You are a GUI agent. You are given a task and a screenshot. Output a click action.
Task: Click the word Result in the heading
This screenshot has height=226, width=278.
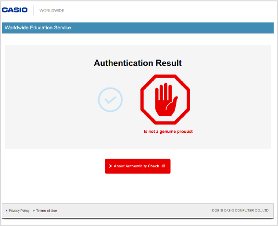pyautogui.click(x=169, y=63)
